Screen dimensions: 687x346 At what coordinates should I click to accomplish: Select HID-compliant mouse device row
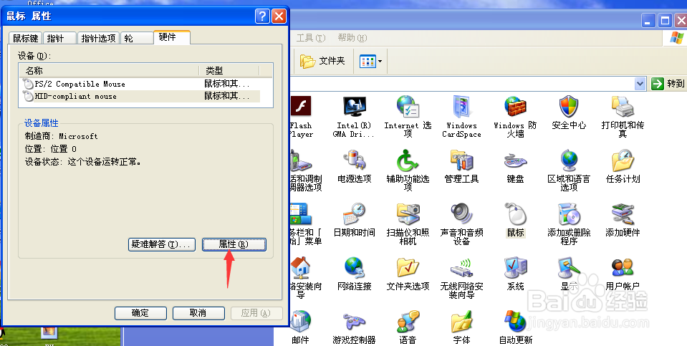(x=141, y=97)
